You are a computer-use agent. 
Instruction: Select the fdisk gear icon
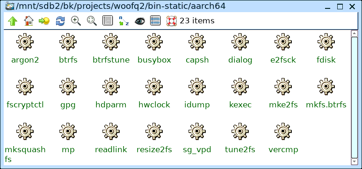[326, 42]
